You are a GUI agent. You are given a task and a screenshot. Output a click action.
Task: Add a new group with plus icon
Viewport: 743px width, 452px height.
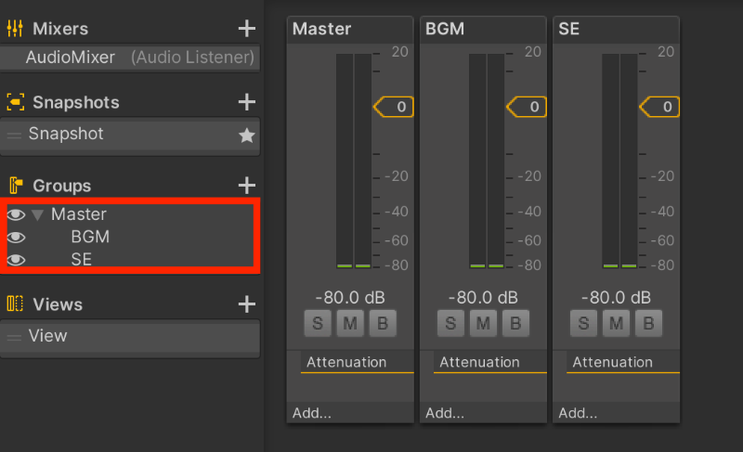click(x=246, y=185)
